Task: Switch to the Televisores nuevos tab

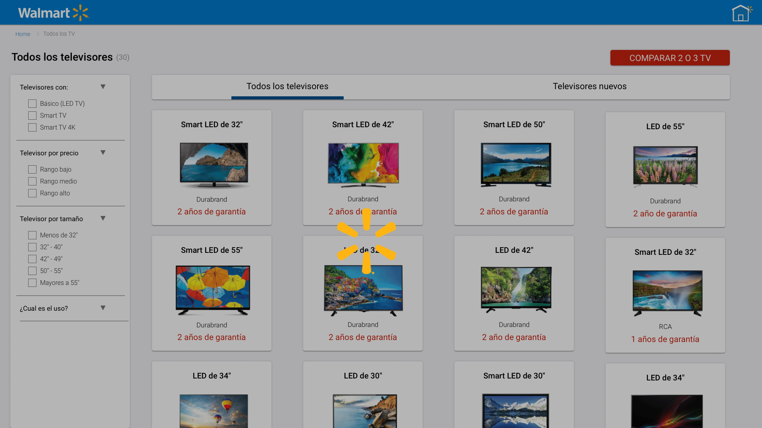Action: 589,86
